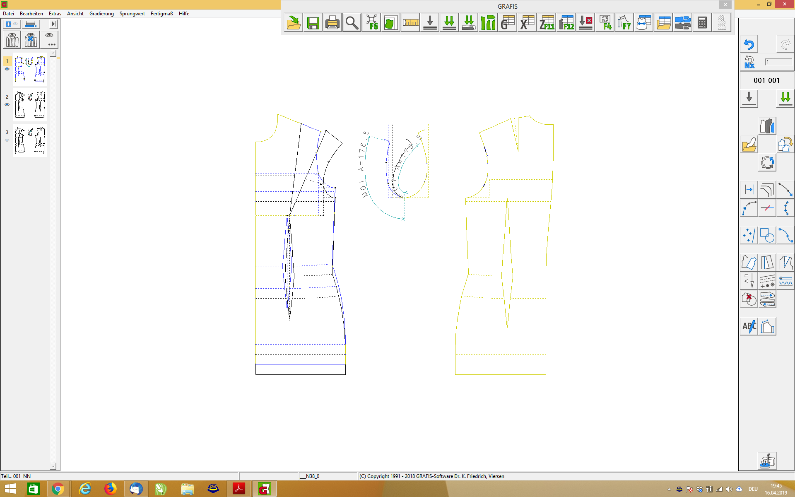The height and width of the screenshot is (497, 795).
Task: Click the rectangle and circle shapes tool
Action: point(767,236)
